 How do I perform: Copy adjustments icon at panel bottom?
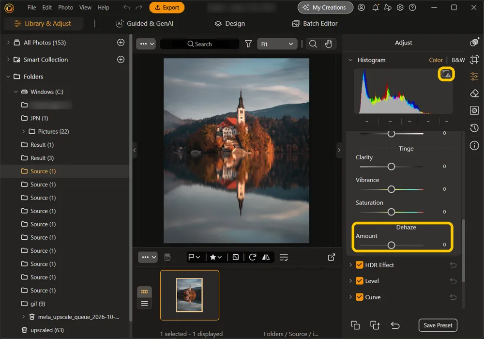(x=355, y=325)
